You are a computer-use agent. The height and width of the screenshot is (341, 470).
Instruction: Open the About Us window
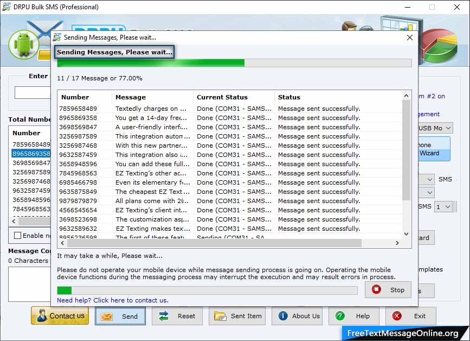297,316
